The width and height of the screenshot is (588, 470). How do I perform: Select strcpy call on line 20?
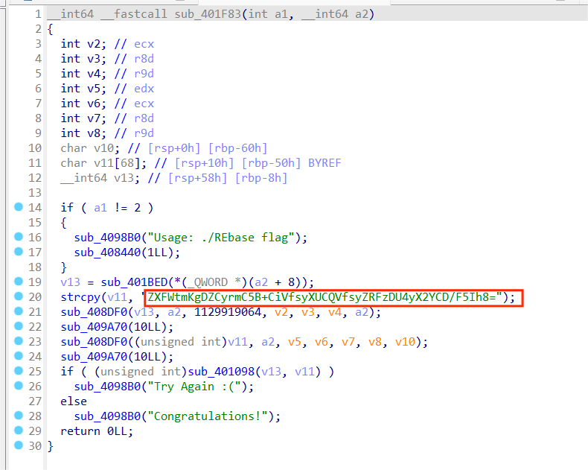tap(80, 297)
